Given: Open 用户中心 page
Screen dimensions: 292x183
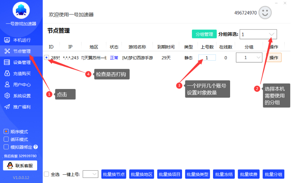Looking at the screenshot, I should tap(21, 85).
